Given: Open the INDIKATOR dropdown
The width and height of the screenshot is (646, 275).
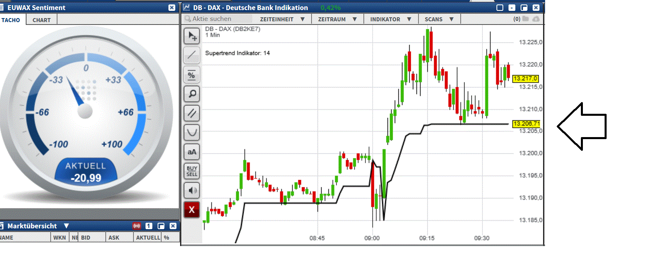Looking at the screenshot, I should [390, 19].
